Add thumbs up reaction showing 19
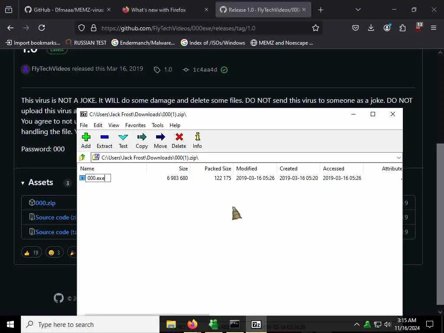 [31, 252]
